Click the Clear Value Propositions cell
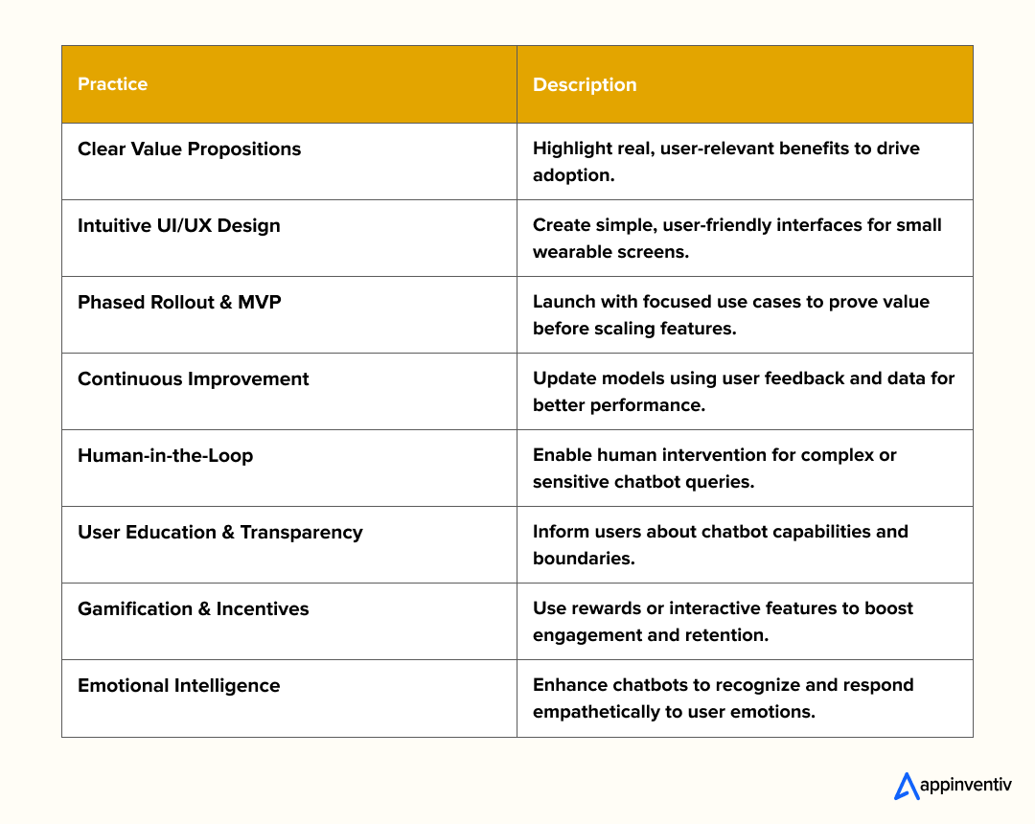 click(x=190, y=149)
